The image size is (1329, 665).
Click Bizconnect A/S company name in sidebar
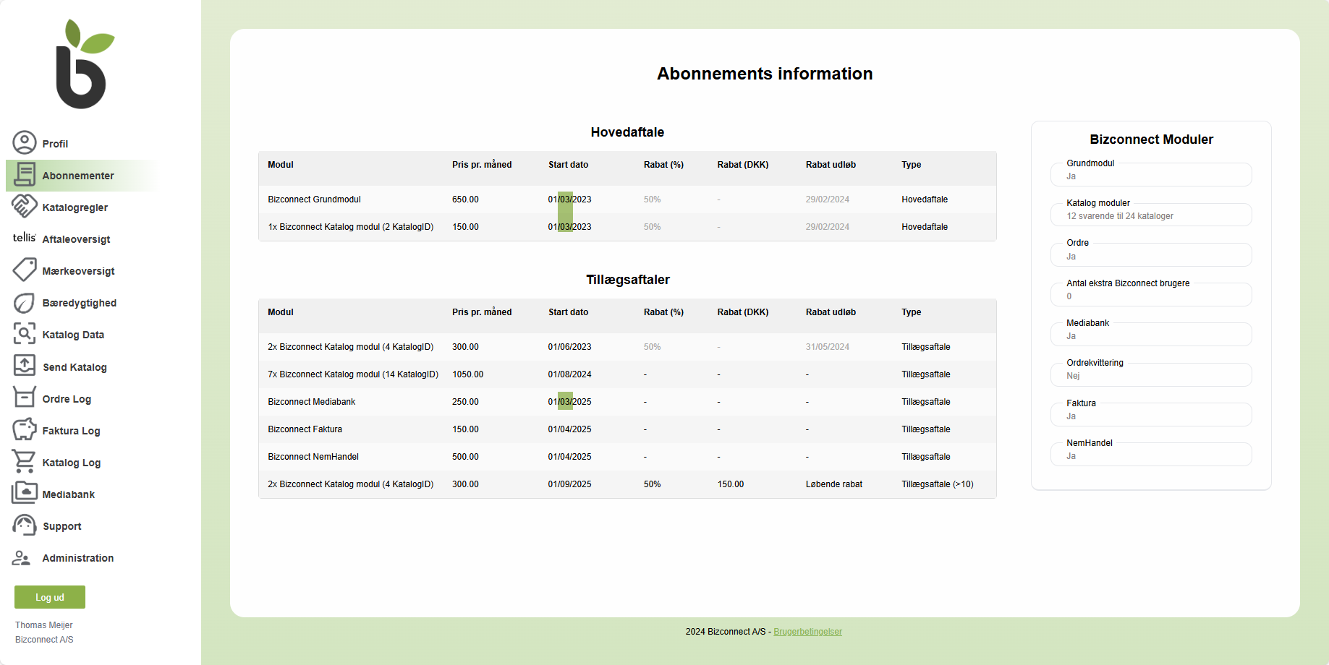pos(44,640)
